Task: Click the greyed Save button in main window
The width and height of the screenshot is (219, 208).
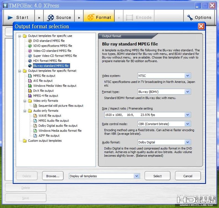Action: pyautogui.click(x=25, y=198)
